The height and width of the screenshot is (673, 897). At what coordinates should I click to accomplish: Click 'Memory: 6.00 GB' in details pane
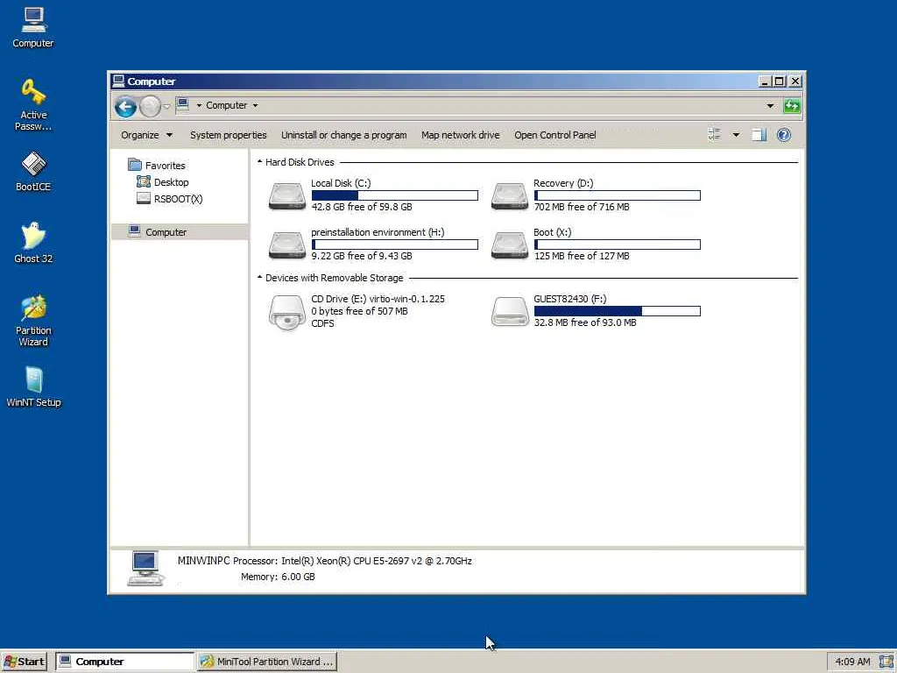click(278, 577)
